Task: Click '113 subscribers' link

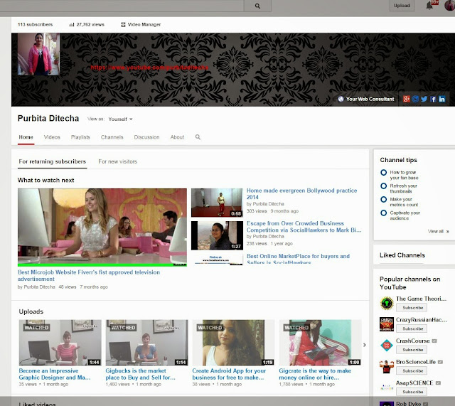Action: point(35,25)
